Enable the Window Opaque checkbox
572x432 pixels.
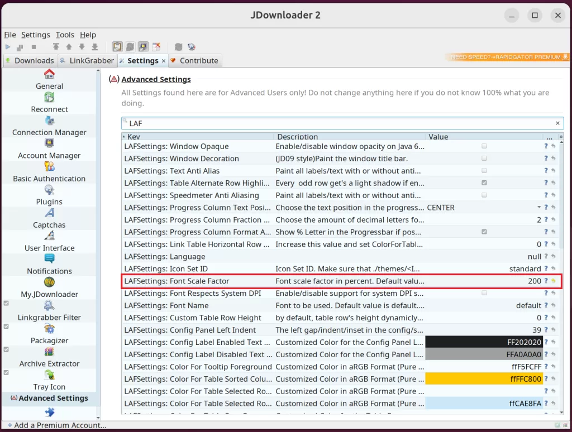tap(484, 146)
